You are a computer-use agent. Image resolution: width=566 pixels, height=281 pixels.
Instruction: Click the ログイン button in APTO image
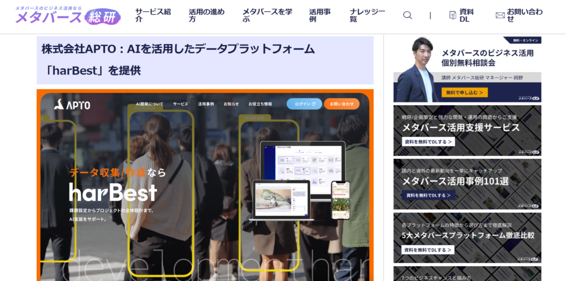[x=305, y=104]
